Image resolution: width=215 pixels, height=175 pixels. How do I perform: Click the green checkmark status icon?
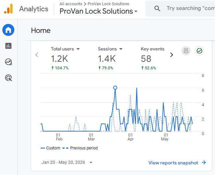pos(199,51)
